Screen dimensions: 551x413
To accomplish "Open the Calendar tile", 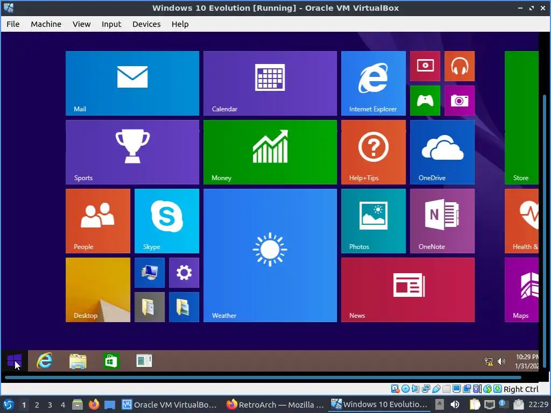I will click(x=270, y=83).
